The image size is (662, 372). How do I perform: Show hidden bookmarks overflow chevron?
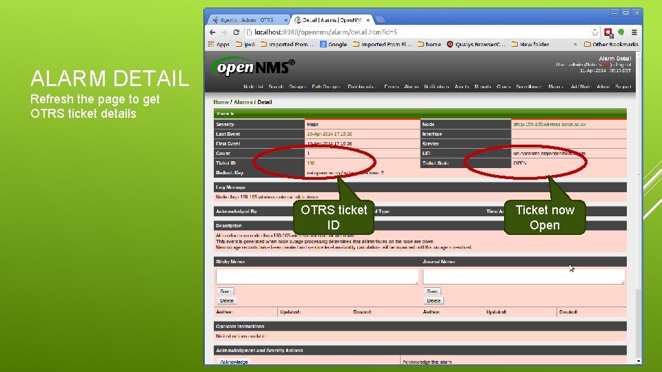tap(575, 44)
